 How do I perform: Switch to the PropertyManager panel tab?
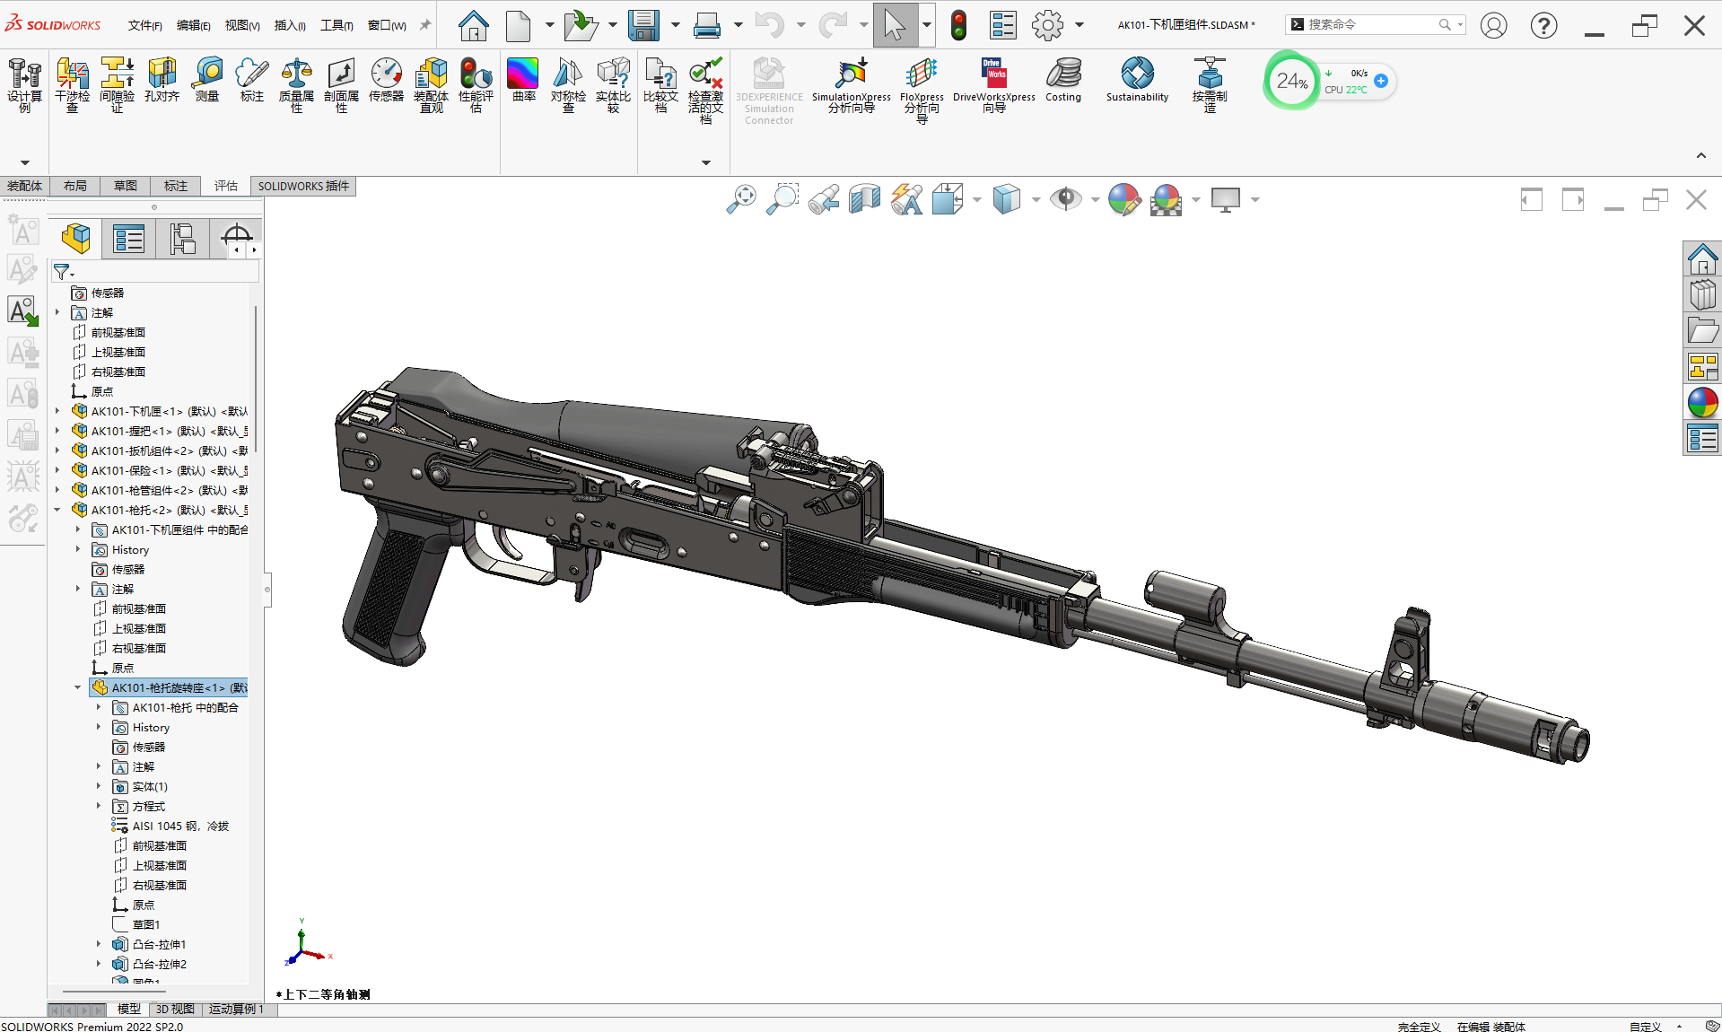129,239
